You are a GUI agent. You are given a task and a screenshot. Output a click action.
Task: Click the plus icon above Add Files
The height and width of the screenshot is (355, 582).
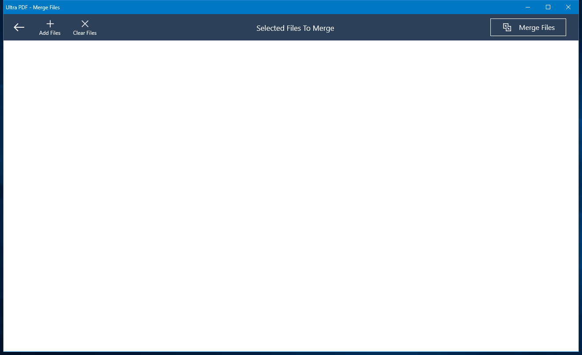(x=50, y=24)
